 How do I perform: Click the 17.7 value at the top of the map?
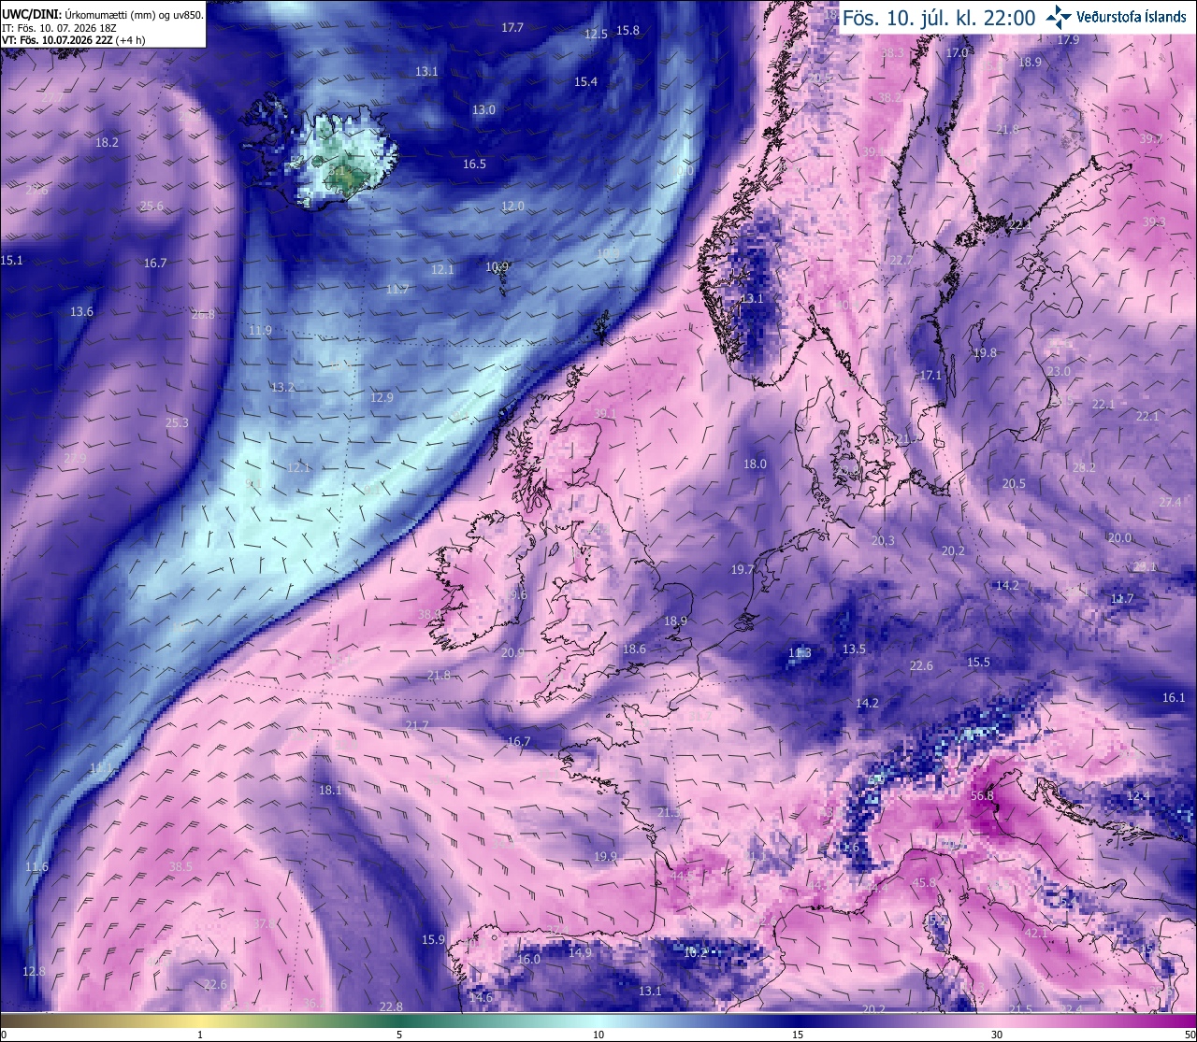[x=512, y=27]
